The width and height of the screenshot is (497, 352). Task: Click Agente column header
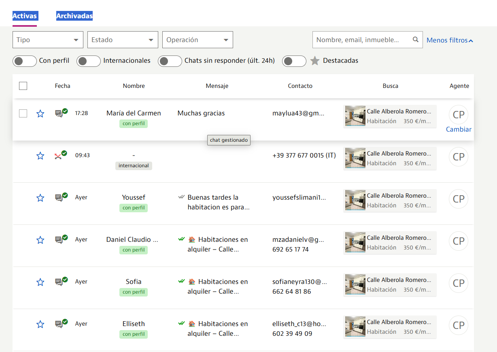click(459, 86)
